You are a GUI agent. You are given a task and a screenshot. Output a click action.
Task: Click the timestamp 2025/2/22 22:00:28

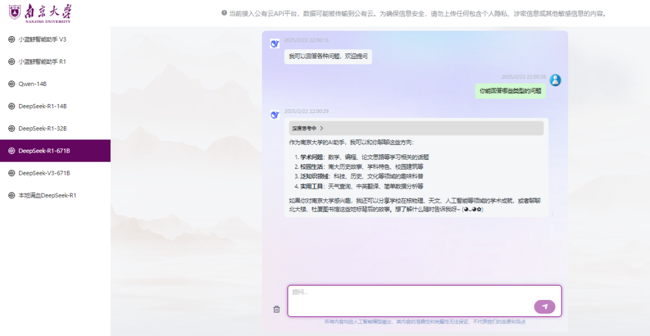(x=524, y=76)
